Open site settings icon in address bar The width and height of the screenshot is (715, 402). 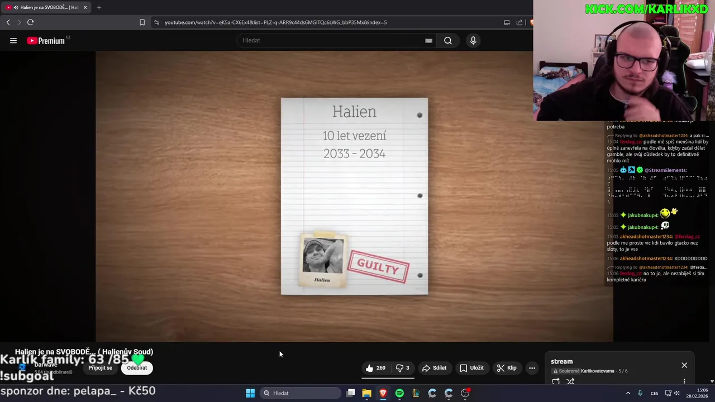click(x=156, y=22)
